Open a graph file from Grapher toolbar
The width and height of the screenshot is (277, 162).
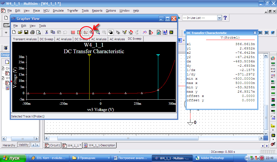(20, 32)
